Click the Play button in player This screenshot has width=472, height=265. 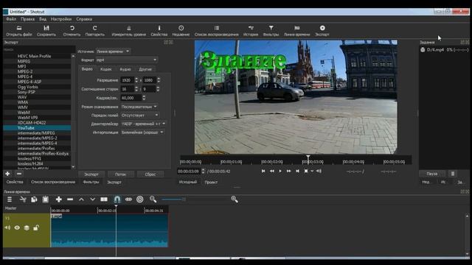coord(280,171)
